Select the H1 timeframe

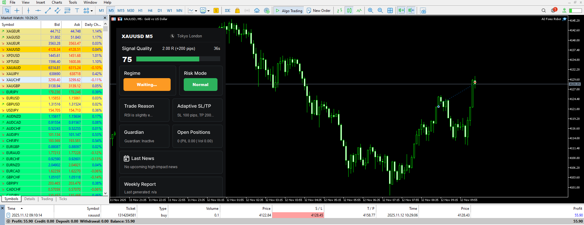(140, 11)
